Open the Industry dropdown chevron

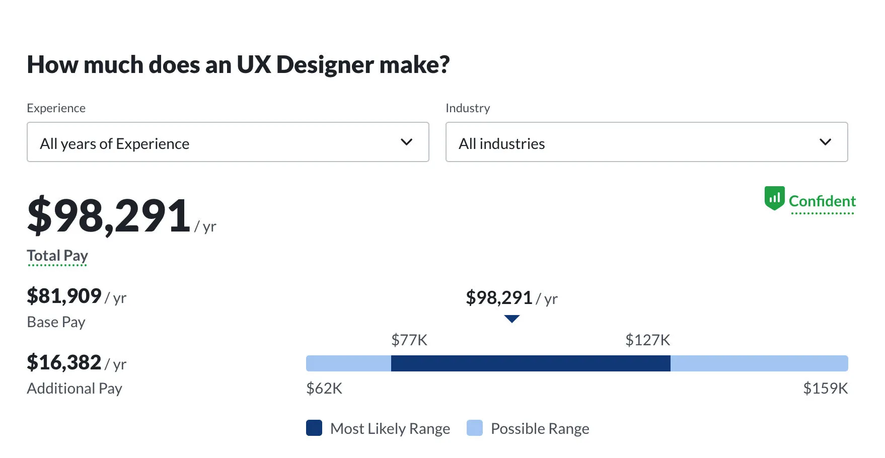826,142
